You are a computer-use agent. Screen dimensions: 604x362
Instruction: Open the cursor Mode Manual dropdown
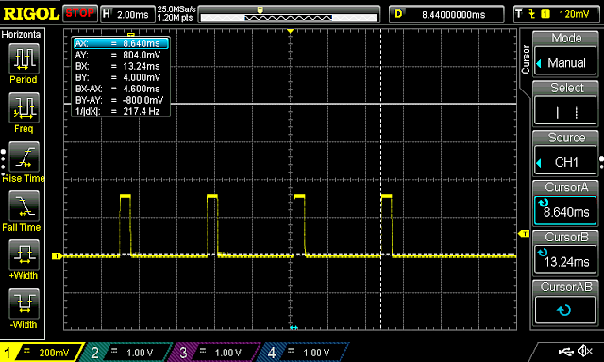565,63
